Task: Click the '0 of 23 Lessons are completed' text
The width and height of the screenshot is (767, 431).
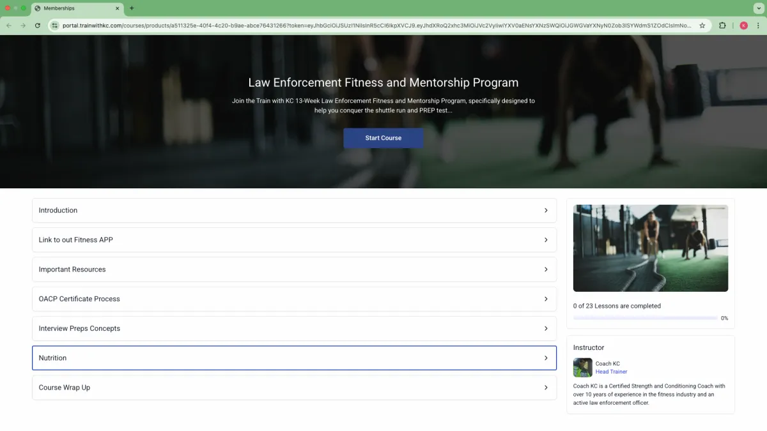Action: (x=617, y=306)
